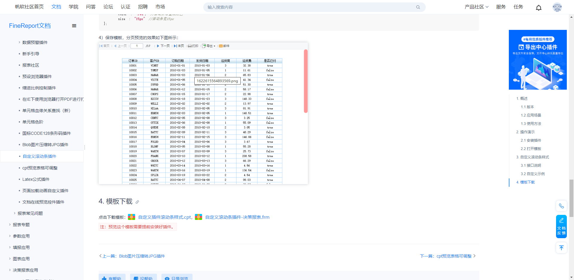The height and width of the screenshot is (280, 574).
Task: Open the 任务 nav item
Action: coord(518,7)
